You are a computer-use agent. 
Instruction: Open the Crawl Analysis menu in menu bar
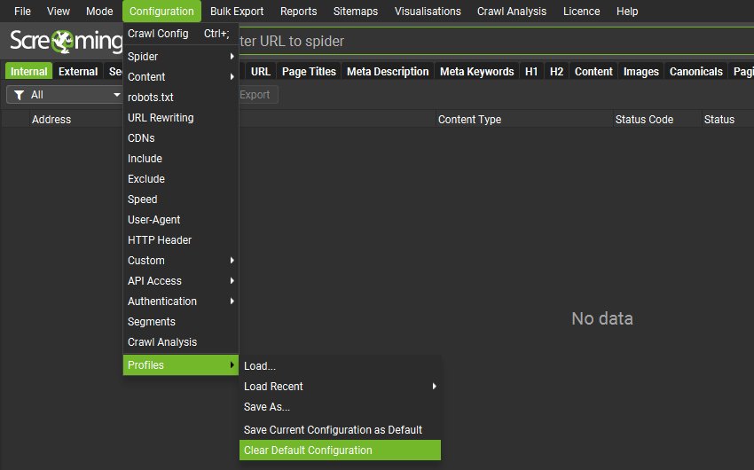(x=512, y=11)
